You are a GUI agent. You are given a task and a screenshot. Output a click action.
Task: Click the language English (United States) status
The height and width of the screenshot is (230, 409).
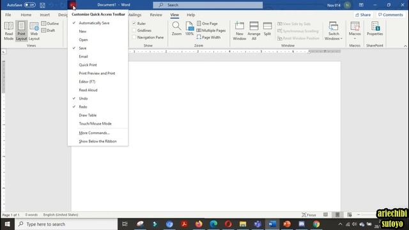(x=61, y=215)
